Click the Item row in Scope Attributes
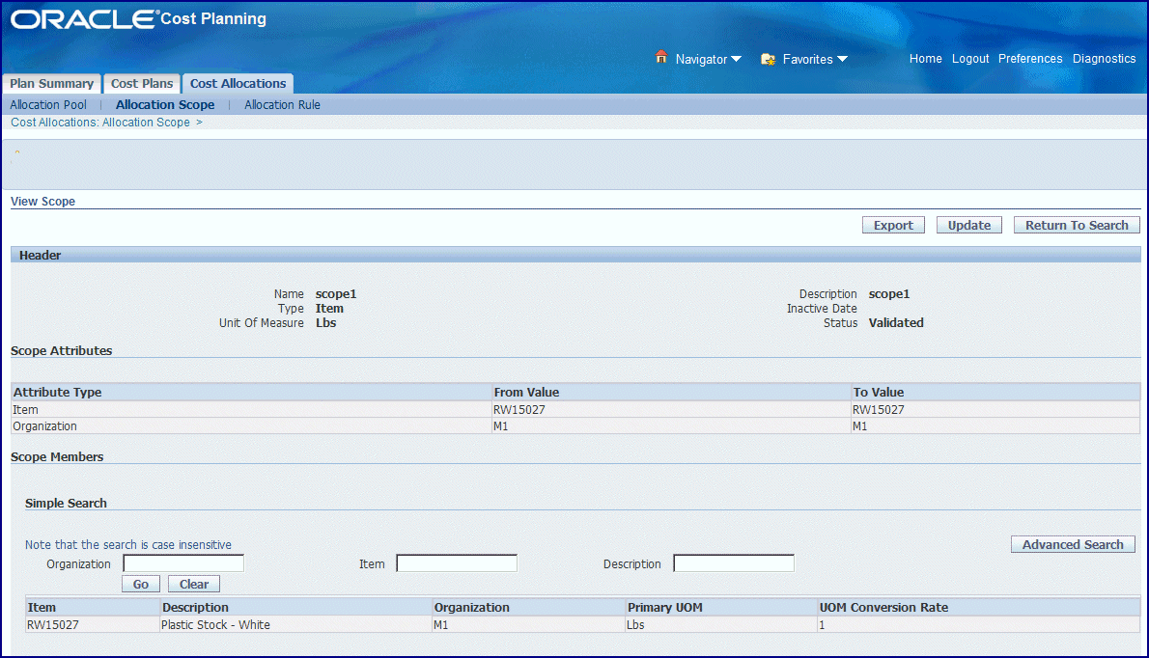 click(x=575, y=410)
